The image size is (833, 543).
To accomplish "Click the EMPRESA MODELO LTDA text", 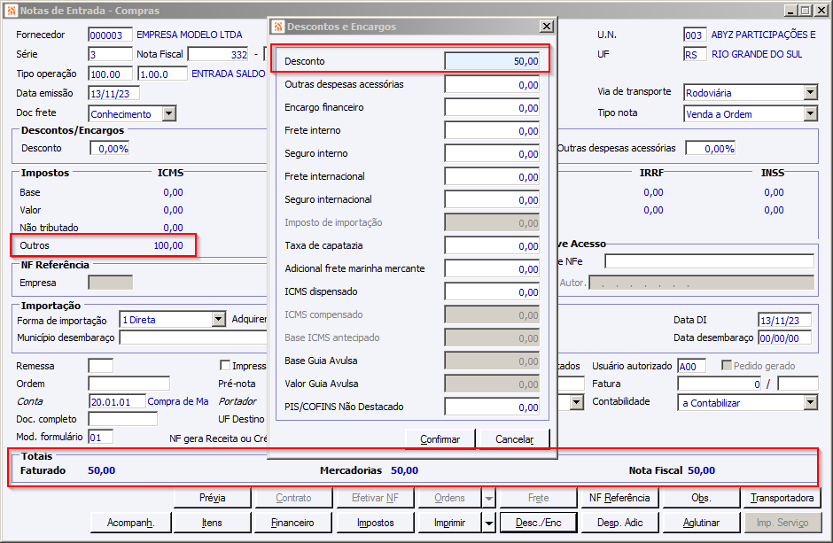I will 189,35.
